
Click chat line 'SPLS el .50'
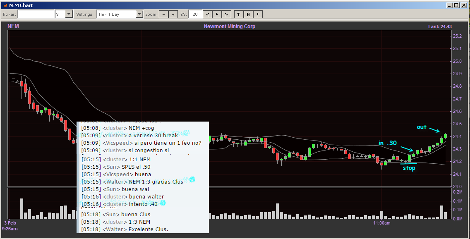point(136,167)
